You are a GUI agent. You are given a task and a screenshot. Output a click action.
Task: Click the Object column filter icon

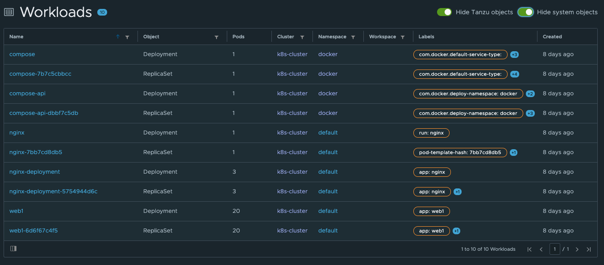[217, 37]
